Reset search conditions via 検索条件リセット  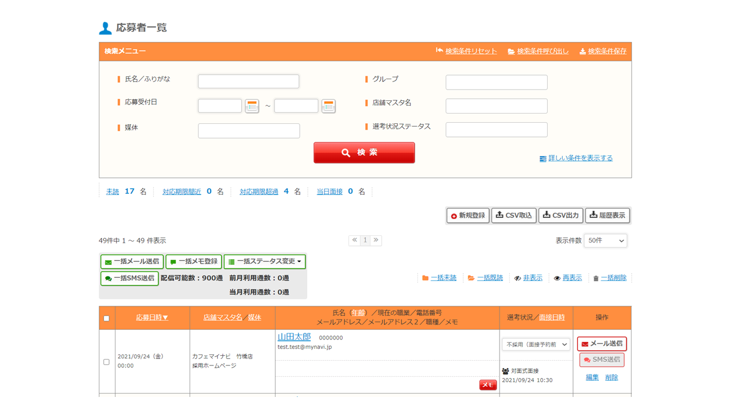click(471, 51)
